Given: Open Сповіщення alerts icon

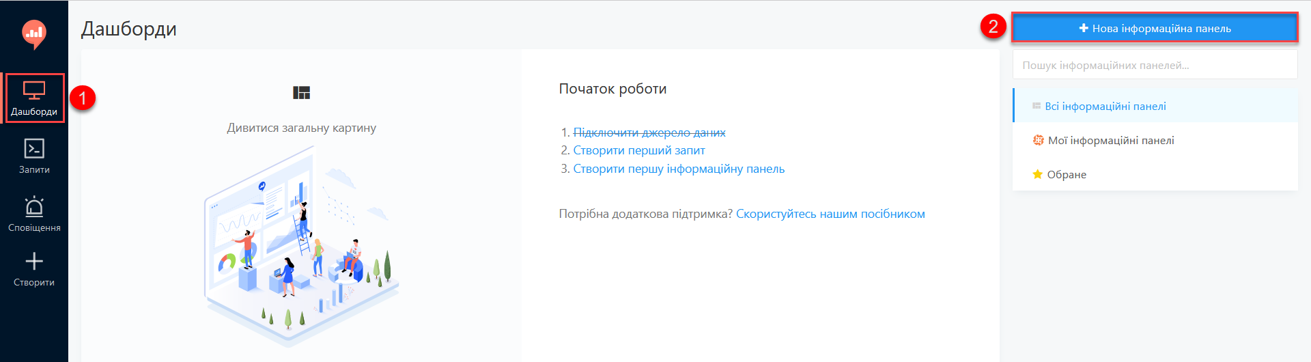Looking at the screenshot, I should pos(34,206).
